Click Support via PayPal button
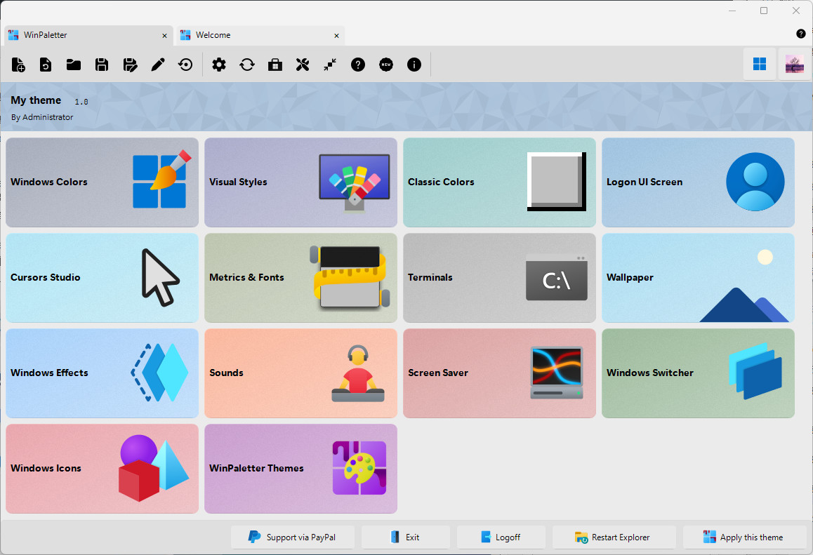This screenshot has width=813, height=555. (293, 537)
